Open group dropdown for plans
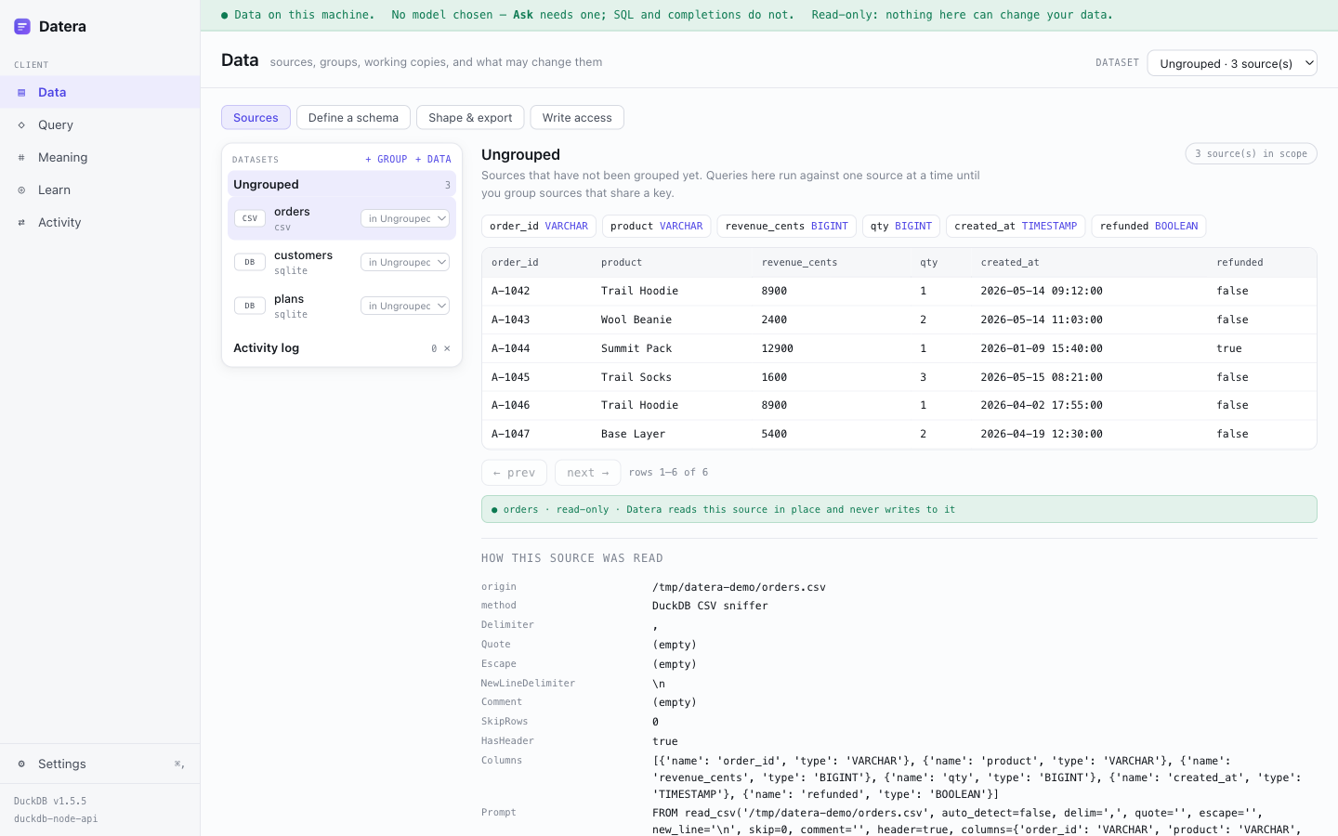Viewport: 1338px width, 836px height. point(405,306)
